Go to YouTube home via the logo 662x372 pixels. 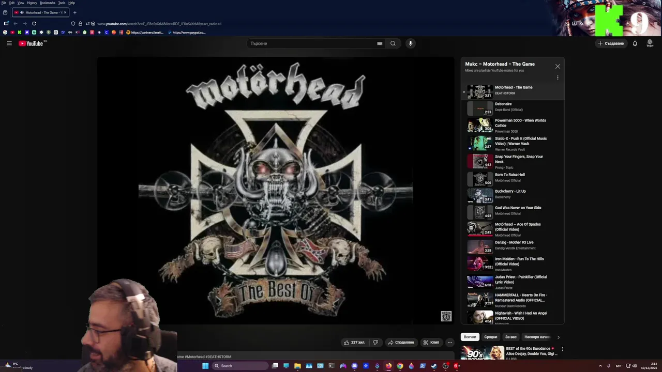(31, 43)
